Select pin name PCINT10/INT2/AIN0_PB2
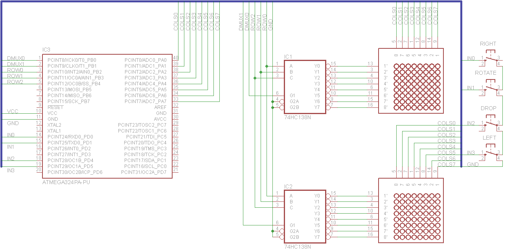The image size is (513, 251). click(x=75, y=72)
